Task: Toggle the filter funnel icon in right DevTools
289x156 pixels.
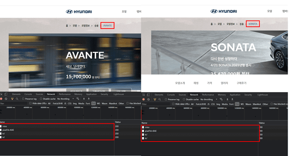Action: pos(155,99)
